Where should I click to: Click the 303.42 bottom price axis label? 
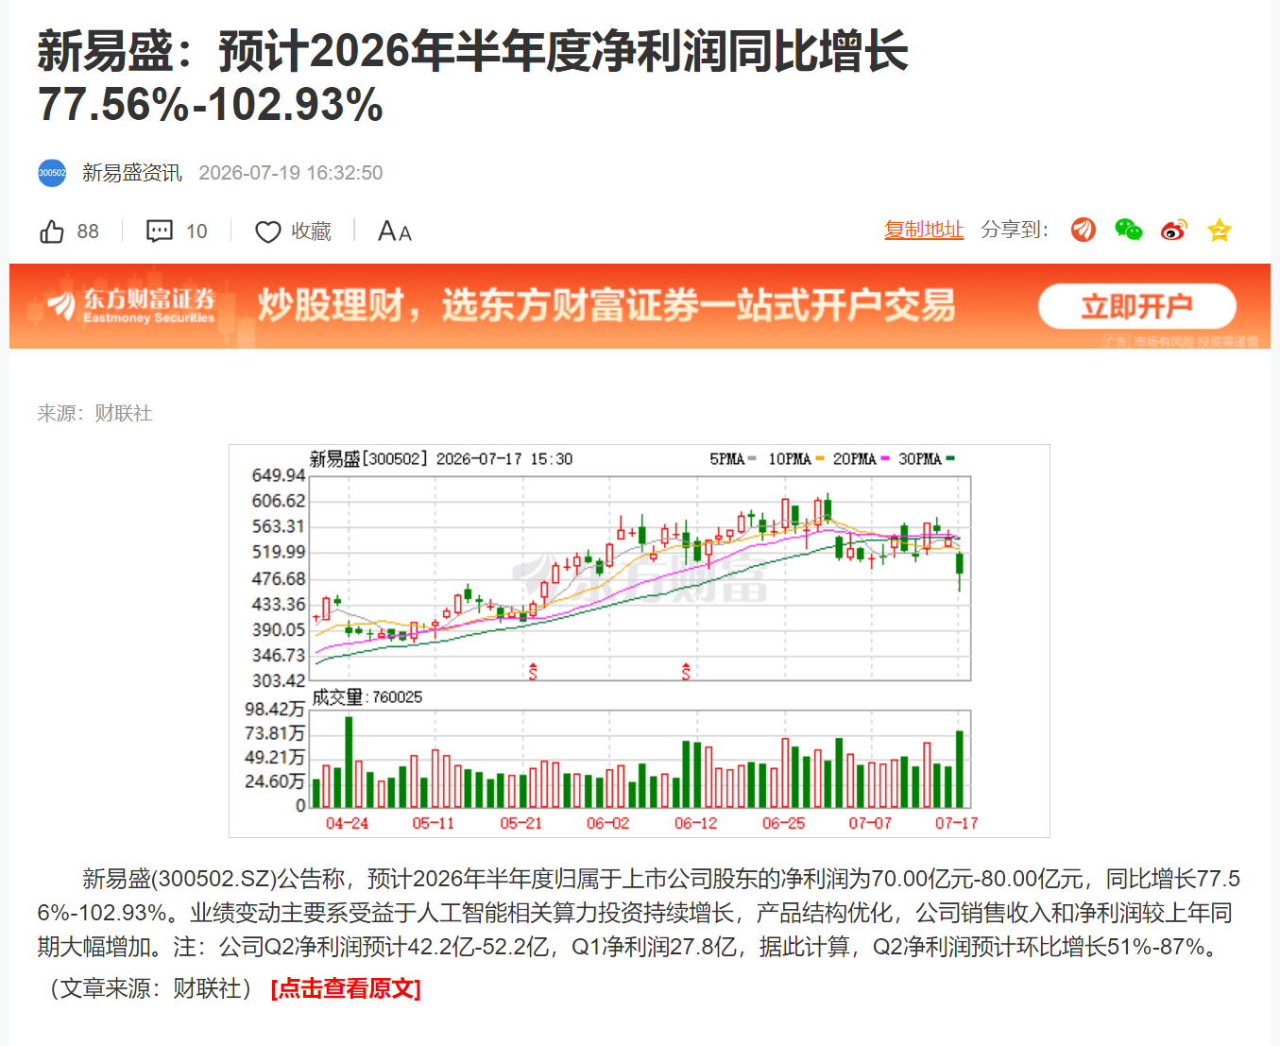click(x=279, y=680)
